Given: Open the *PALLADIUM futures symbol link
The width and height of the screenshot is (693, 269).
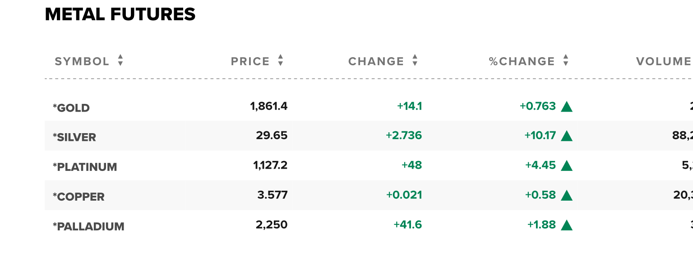Looking at the screenshot, I should [88, 226].
